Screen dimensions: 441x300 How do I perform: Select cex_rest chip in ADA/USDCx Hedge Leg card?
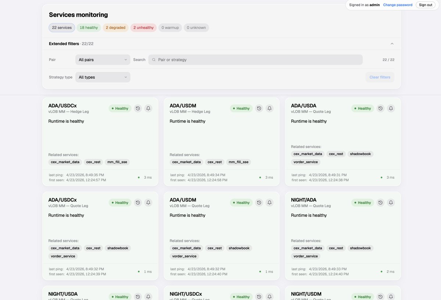click(93, 162)
